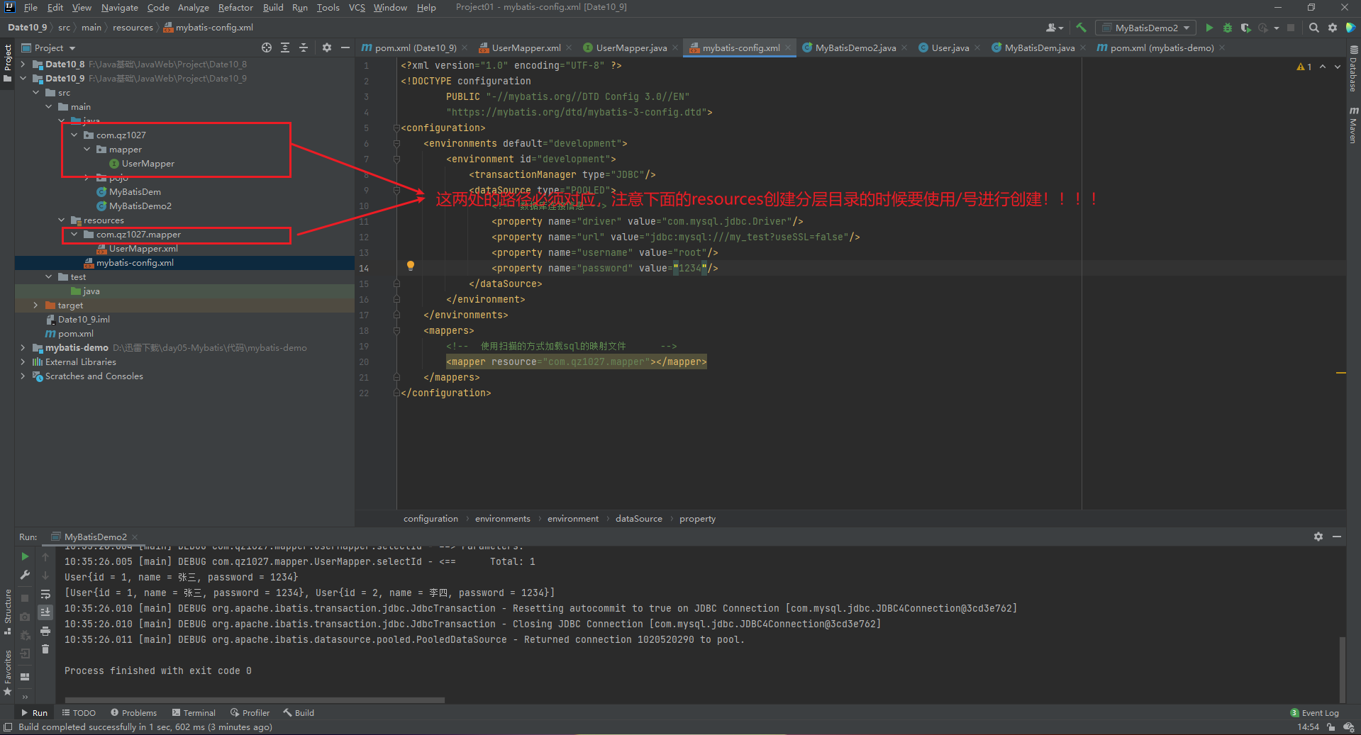The image size is (1361, 735).
Task: Click the dataSource breadcrumb
Action: coord(638,519)
